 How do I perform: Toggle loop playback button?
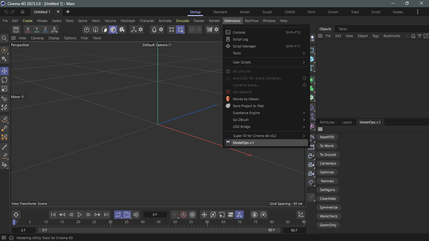(x=118, y=215)
